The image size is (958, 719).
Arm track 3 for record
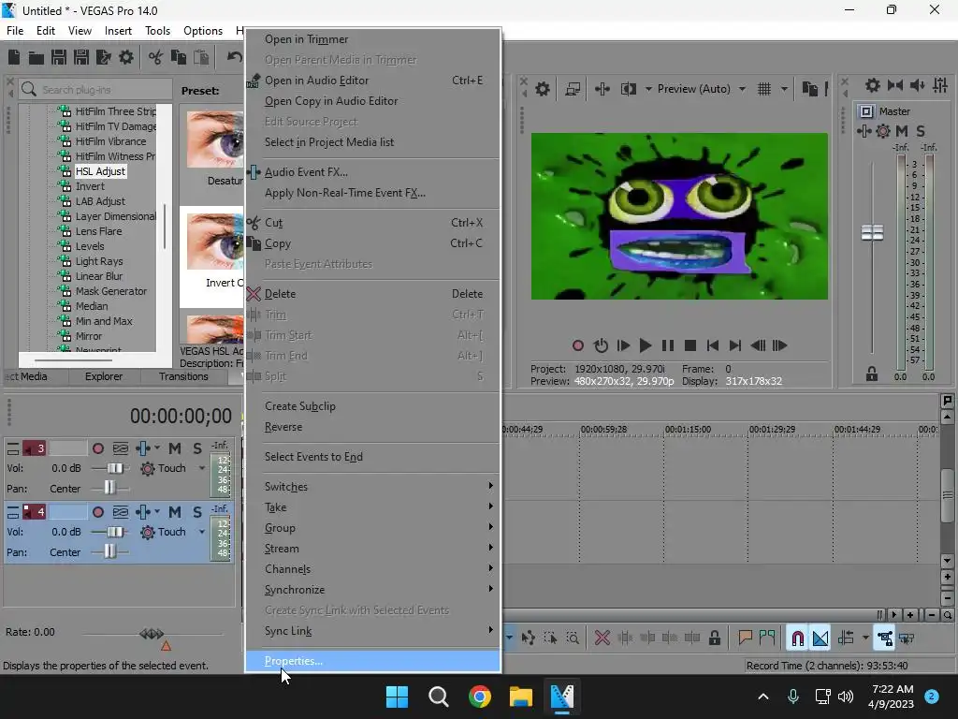(x=97, y=448)
